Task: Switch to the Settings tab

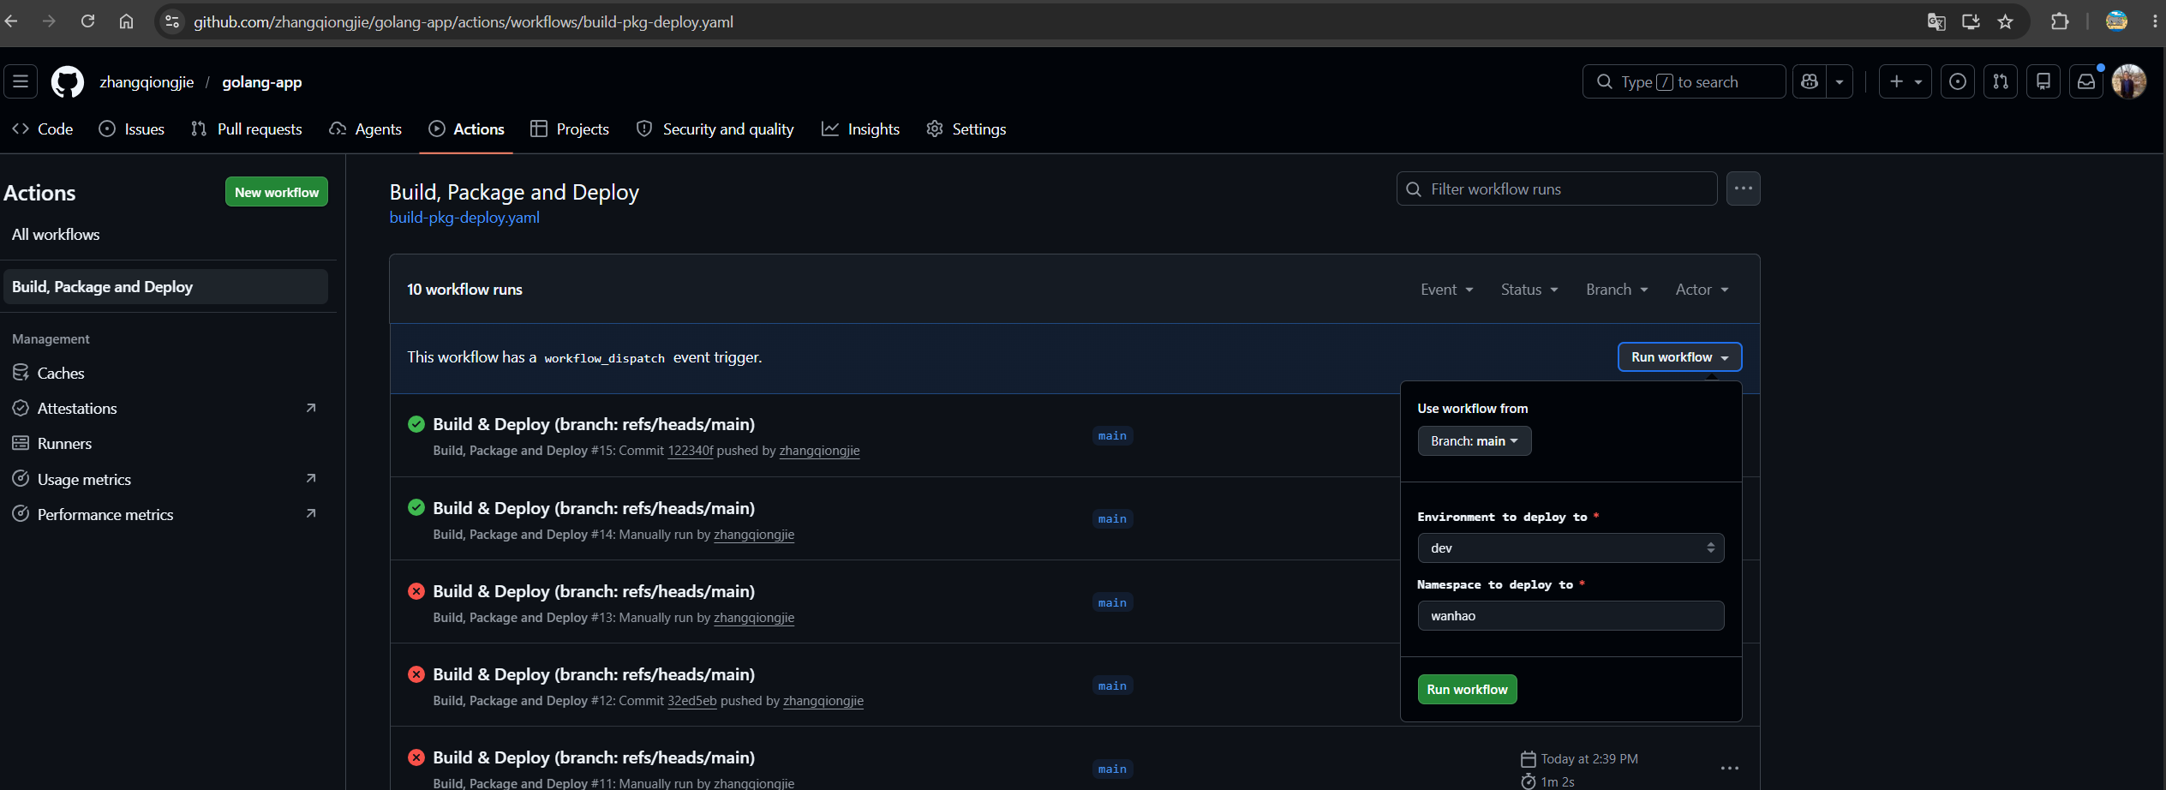Action: point(966,129)
